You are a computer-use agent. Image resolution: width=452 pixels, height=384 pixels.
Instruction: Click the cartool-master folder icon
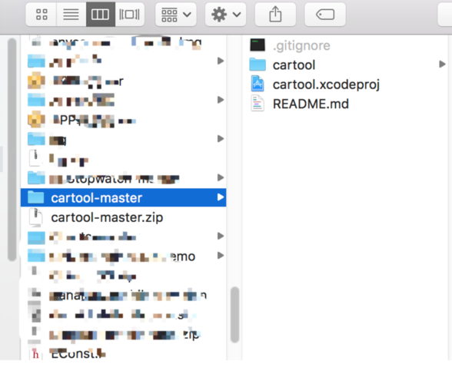(35, 197)
